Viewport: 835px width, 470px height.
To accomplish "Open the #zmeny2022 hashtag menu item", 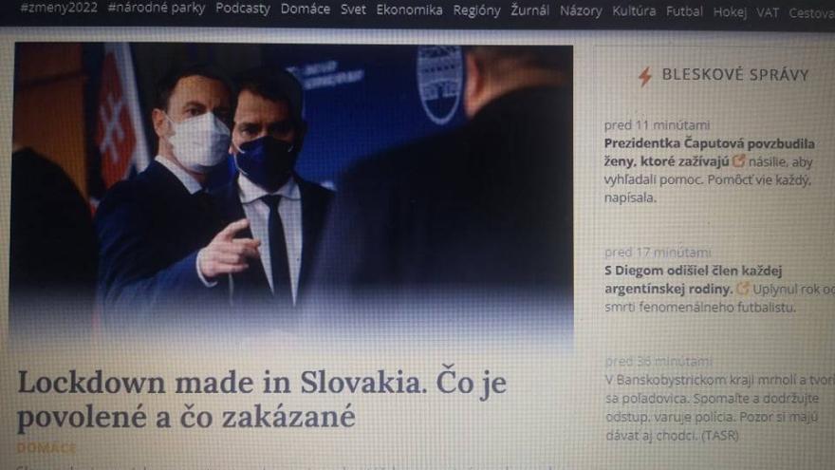I will pos(59,8).
